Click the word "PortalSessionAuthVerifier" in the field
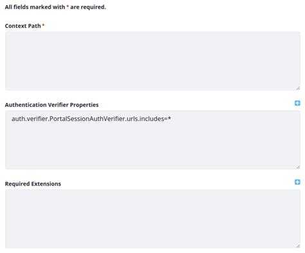 88,118
